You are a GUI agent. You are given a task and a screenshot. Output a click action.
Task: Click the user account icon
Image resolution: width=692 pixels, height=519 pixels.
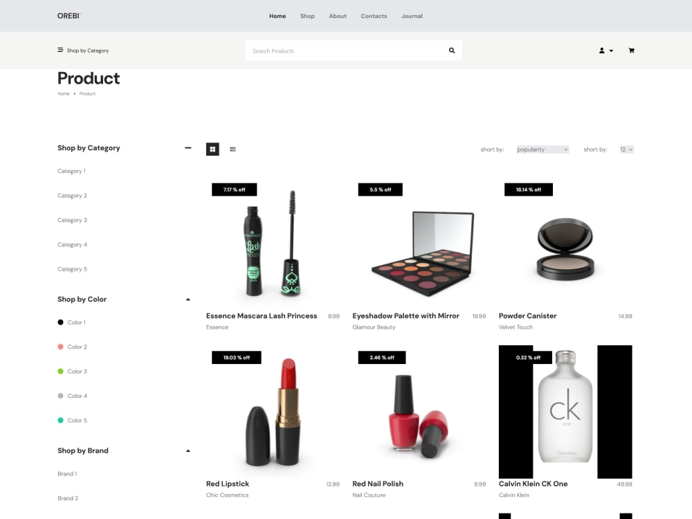(601, 50)
